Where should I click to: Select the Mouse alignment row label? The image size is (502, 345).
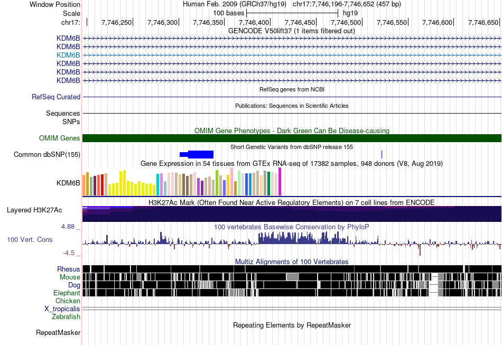[x=70, y=277]
